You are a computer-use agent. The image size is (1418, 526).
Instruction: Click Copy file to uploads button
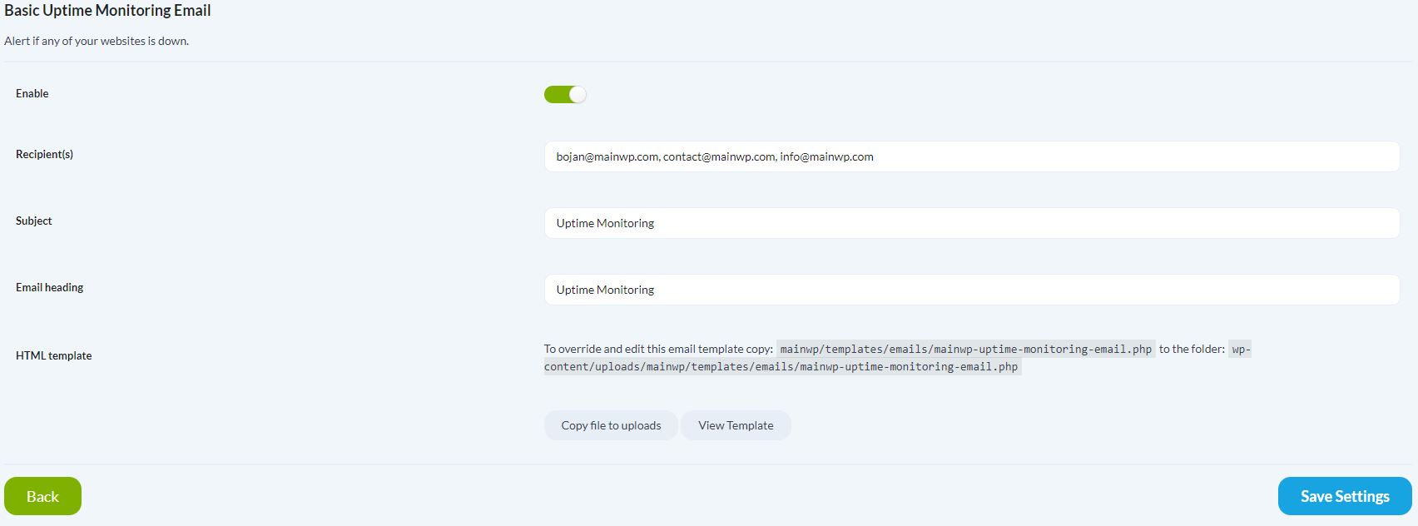click(611, 425)
